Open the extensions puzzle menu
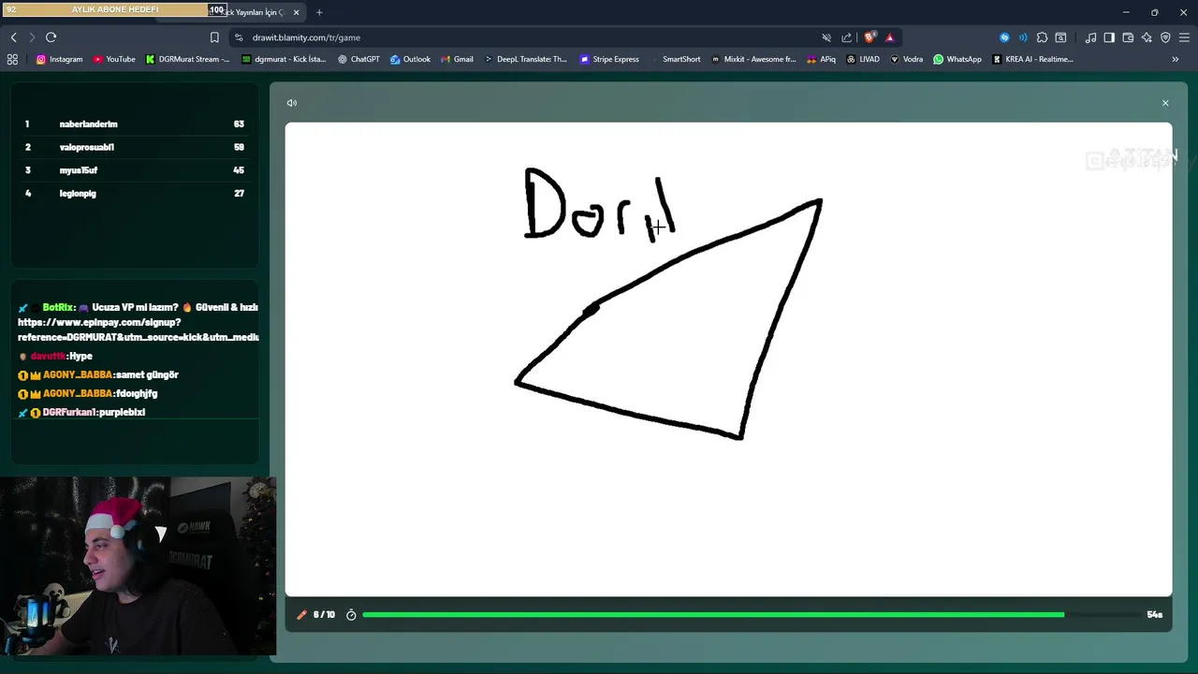Image resolution: width=1198 pixels, height=674 pixels. (1042, 37)
